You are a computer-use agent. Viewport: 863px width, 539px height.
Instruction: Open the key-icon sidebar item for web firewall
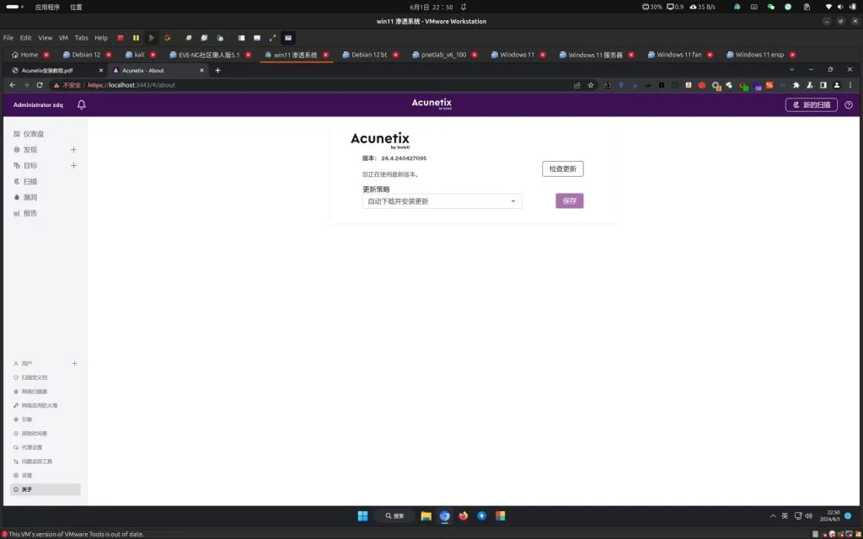pos(39,405)
